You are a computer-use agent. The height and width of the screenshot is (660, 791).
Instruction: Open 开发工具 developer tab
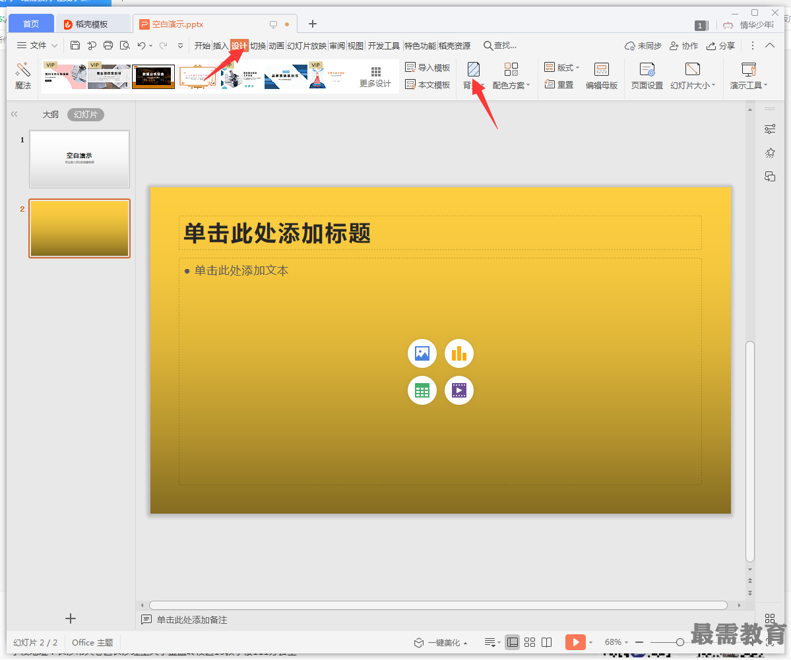(384, 46)
